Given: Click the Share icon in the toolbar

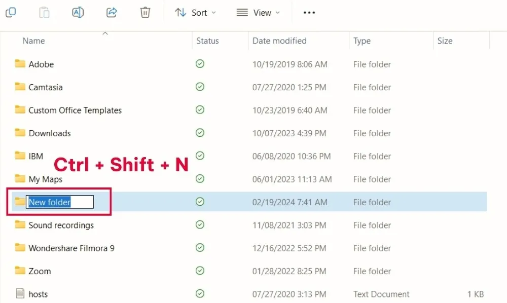Looking at the screenshot, I should [112, 13].
